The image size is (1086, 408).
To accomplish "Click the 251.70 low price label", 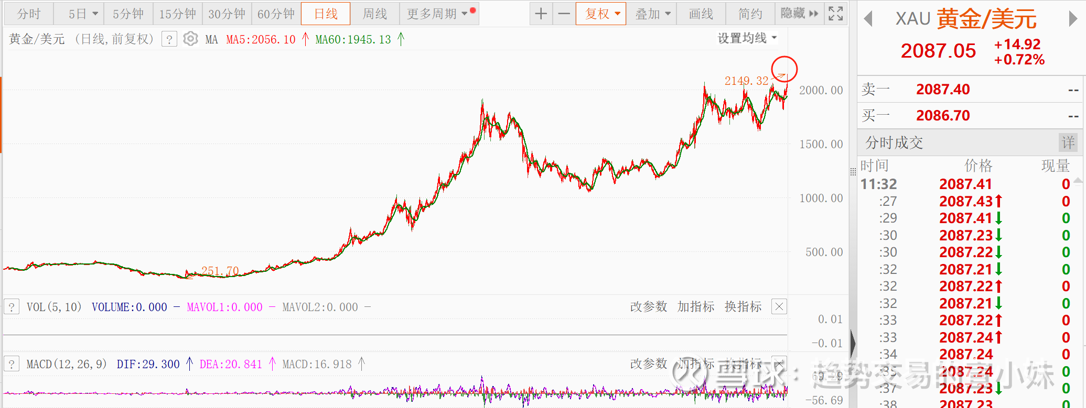I will pyautogui.click(x=220, y=271).
